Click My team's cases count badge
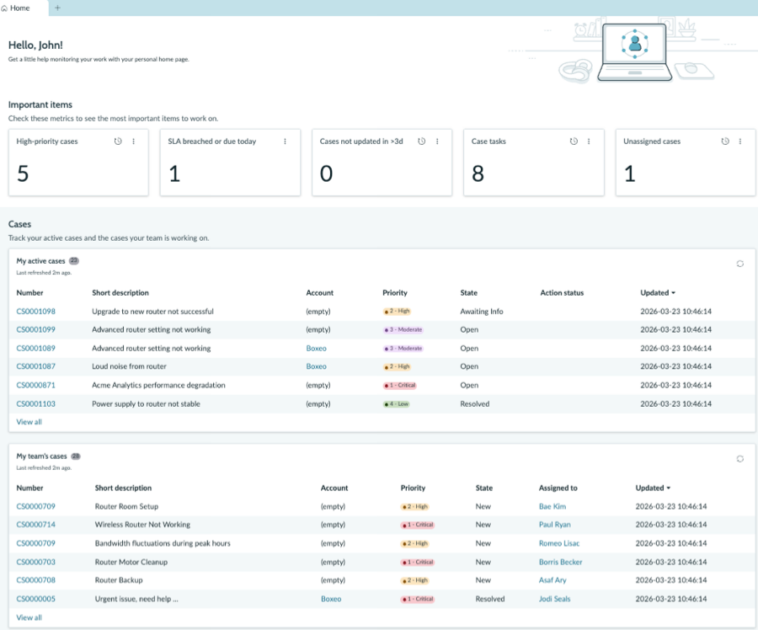Image resolution: width=758 pixels, height=630 pixels. coord(76,456)
